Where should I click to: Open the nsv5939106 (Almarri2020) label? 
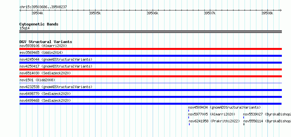point(43,46)
